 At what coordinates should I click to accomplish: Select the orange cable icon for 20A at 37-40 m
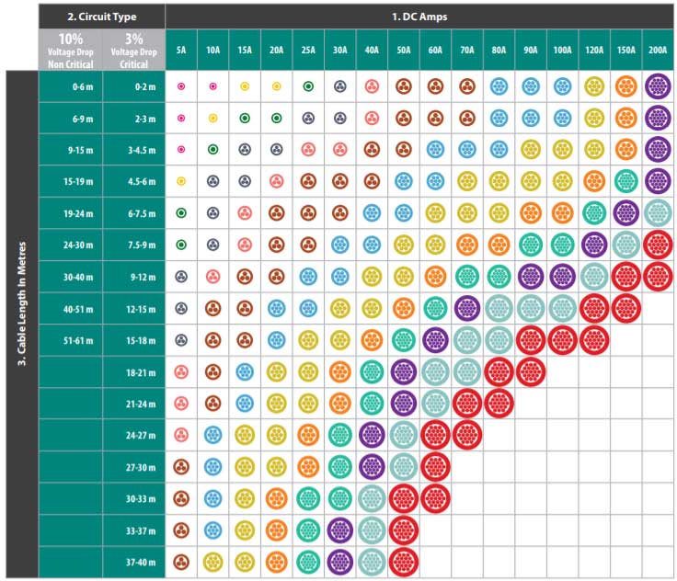[x=276, y=562]
